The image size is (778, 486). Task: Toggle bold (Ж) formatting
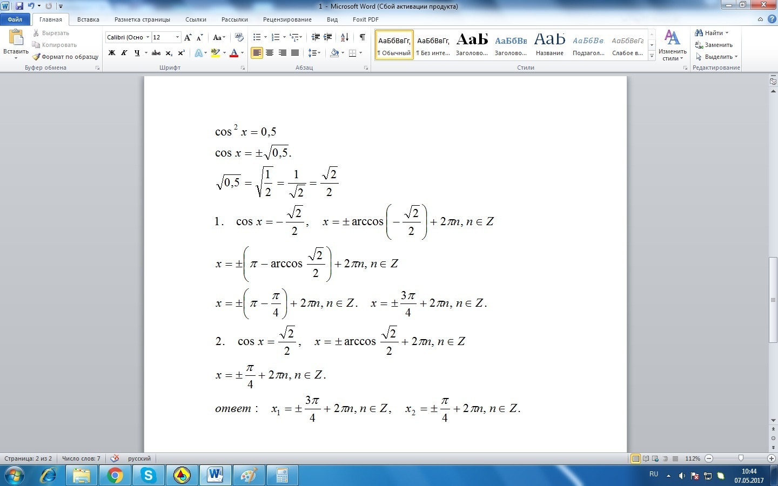112,53
